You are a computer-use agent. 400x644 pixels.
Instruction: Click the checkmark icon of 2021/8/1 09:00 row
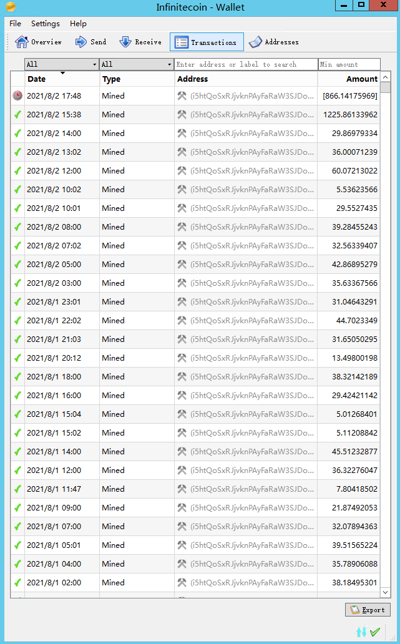[17, 507]
